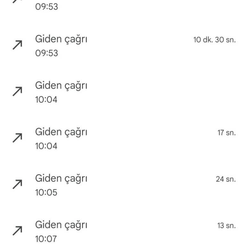Select the "Giden çağrı" label of the 10:04 call without duration
The width and height of the screenshot is (246, 246).
pyautogui.click(x=61, y=86)
